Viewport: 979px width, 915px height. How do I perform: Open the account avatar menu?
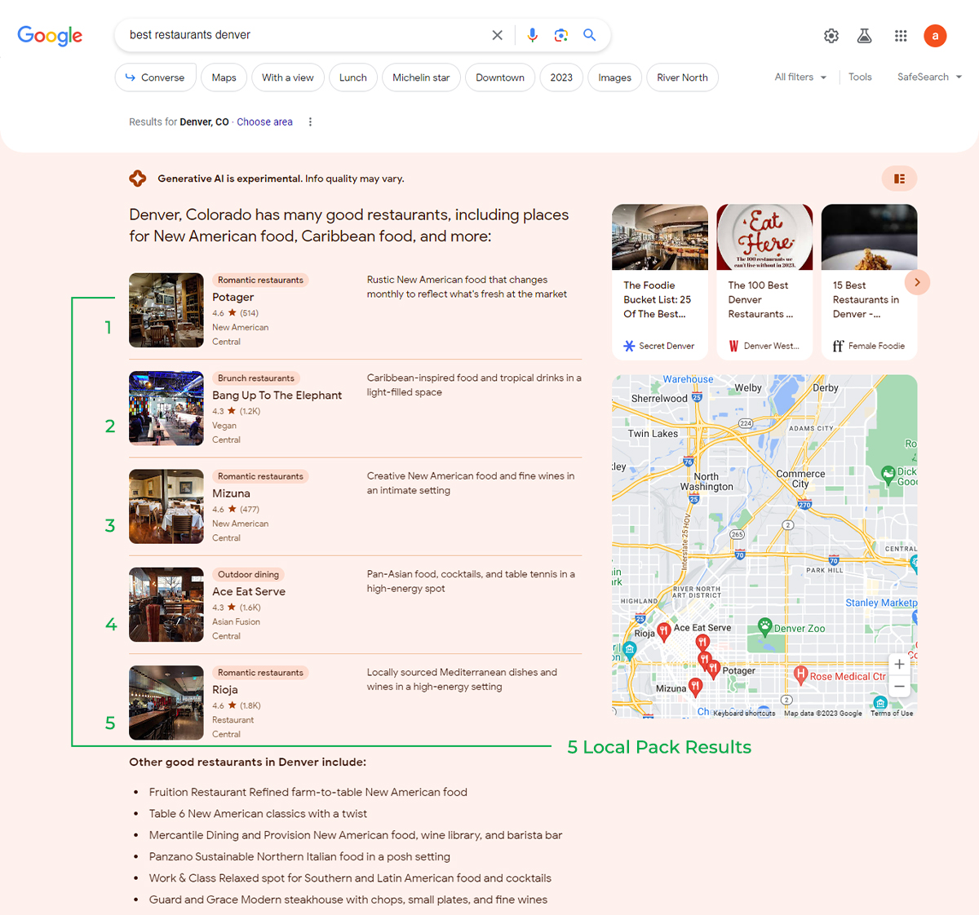(x=935, y=36)
